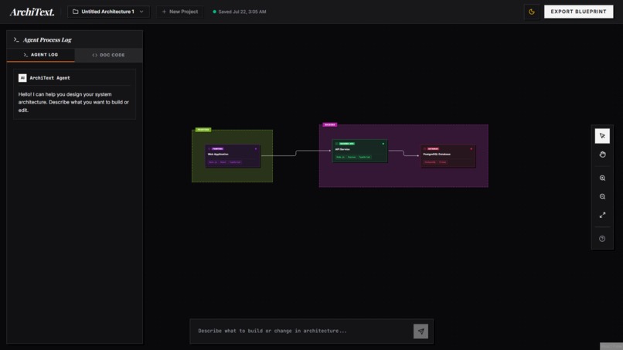Switch to the Doc Code tab

(108, 55)
